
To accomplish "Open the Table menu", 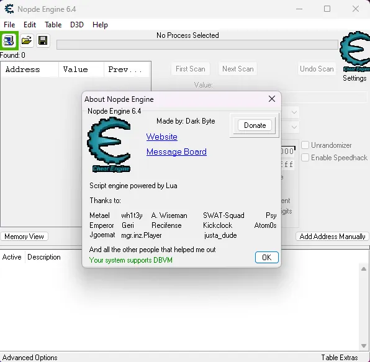I will [53, 25].
